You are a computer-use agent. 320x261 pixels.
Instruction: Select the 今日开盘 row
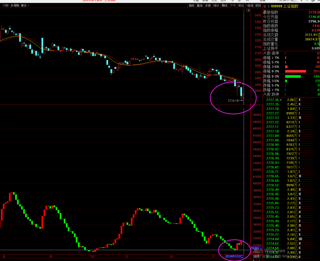[291, 17]
